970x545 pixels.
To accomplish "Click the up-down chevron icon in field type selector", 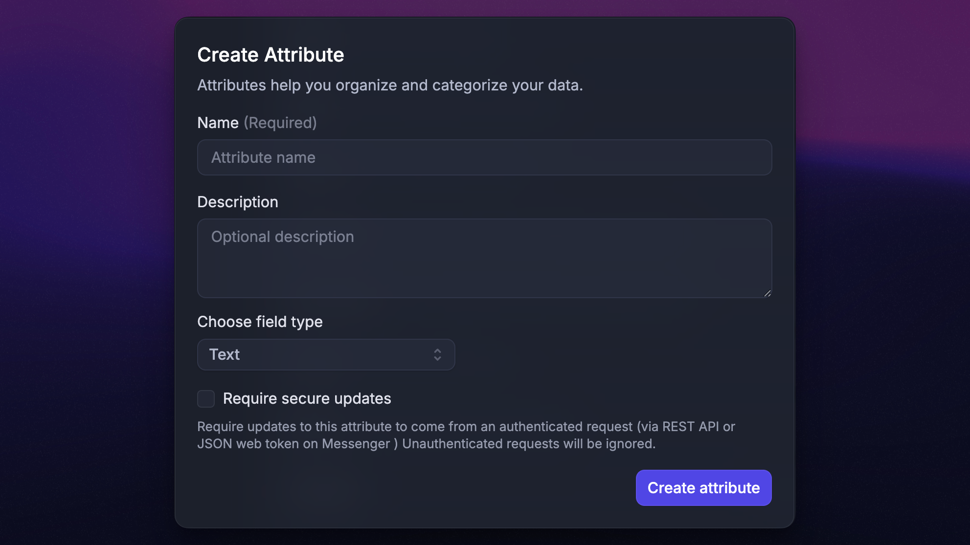I will point(437,354).
